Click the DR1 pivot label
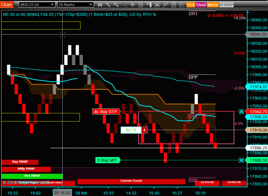 click(193, 14)
